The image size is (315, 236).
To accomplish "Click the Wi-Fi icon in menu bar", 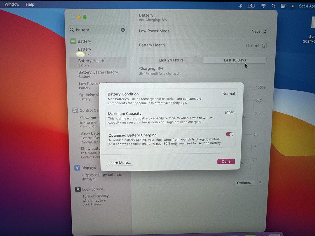I will [263, 6].
